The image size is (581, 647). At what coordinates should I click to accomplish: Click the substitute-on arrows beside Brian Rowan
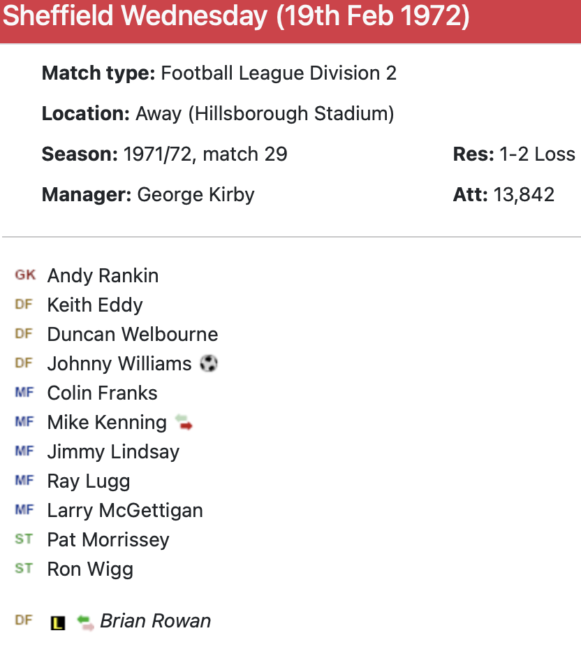(85, 622)
